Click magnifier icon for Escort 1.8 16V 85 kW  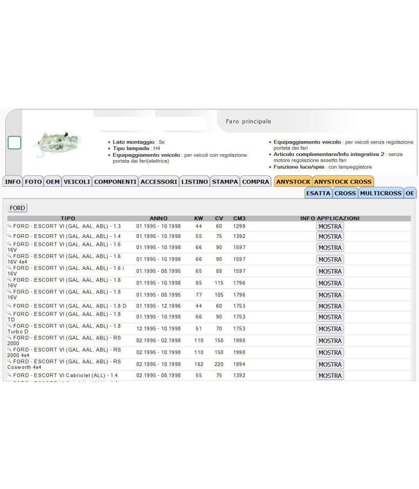[x=9, y=279]
